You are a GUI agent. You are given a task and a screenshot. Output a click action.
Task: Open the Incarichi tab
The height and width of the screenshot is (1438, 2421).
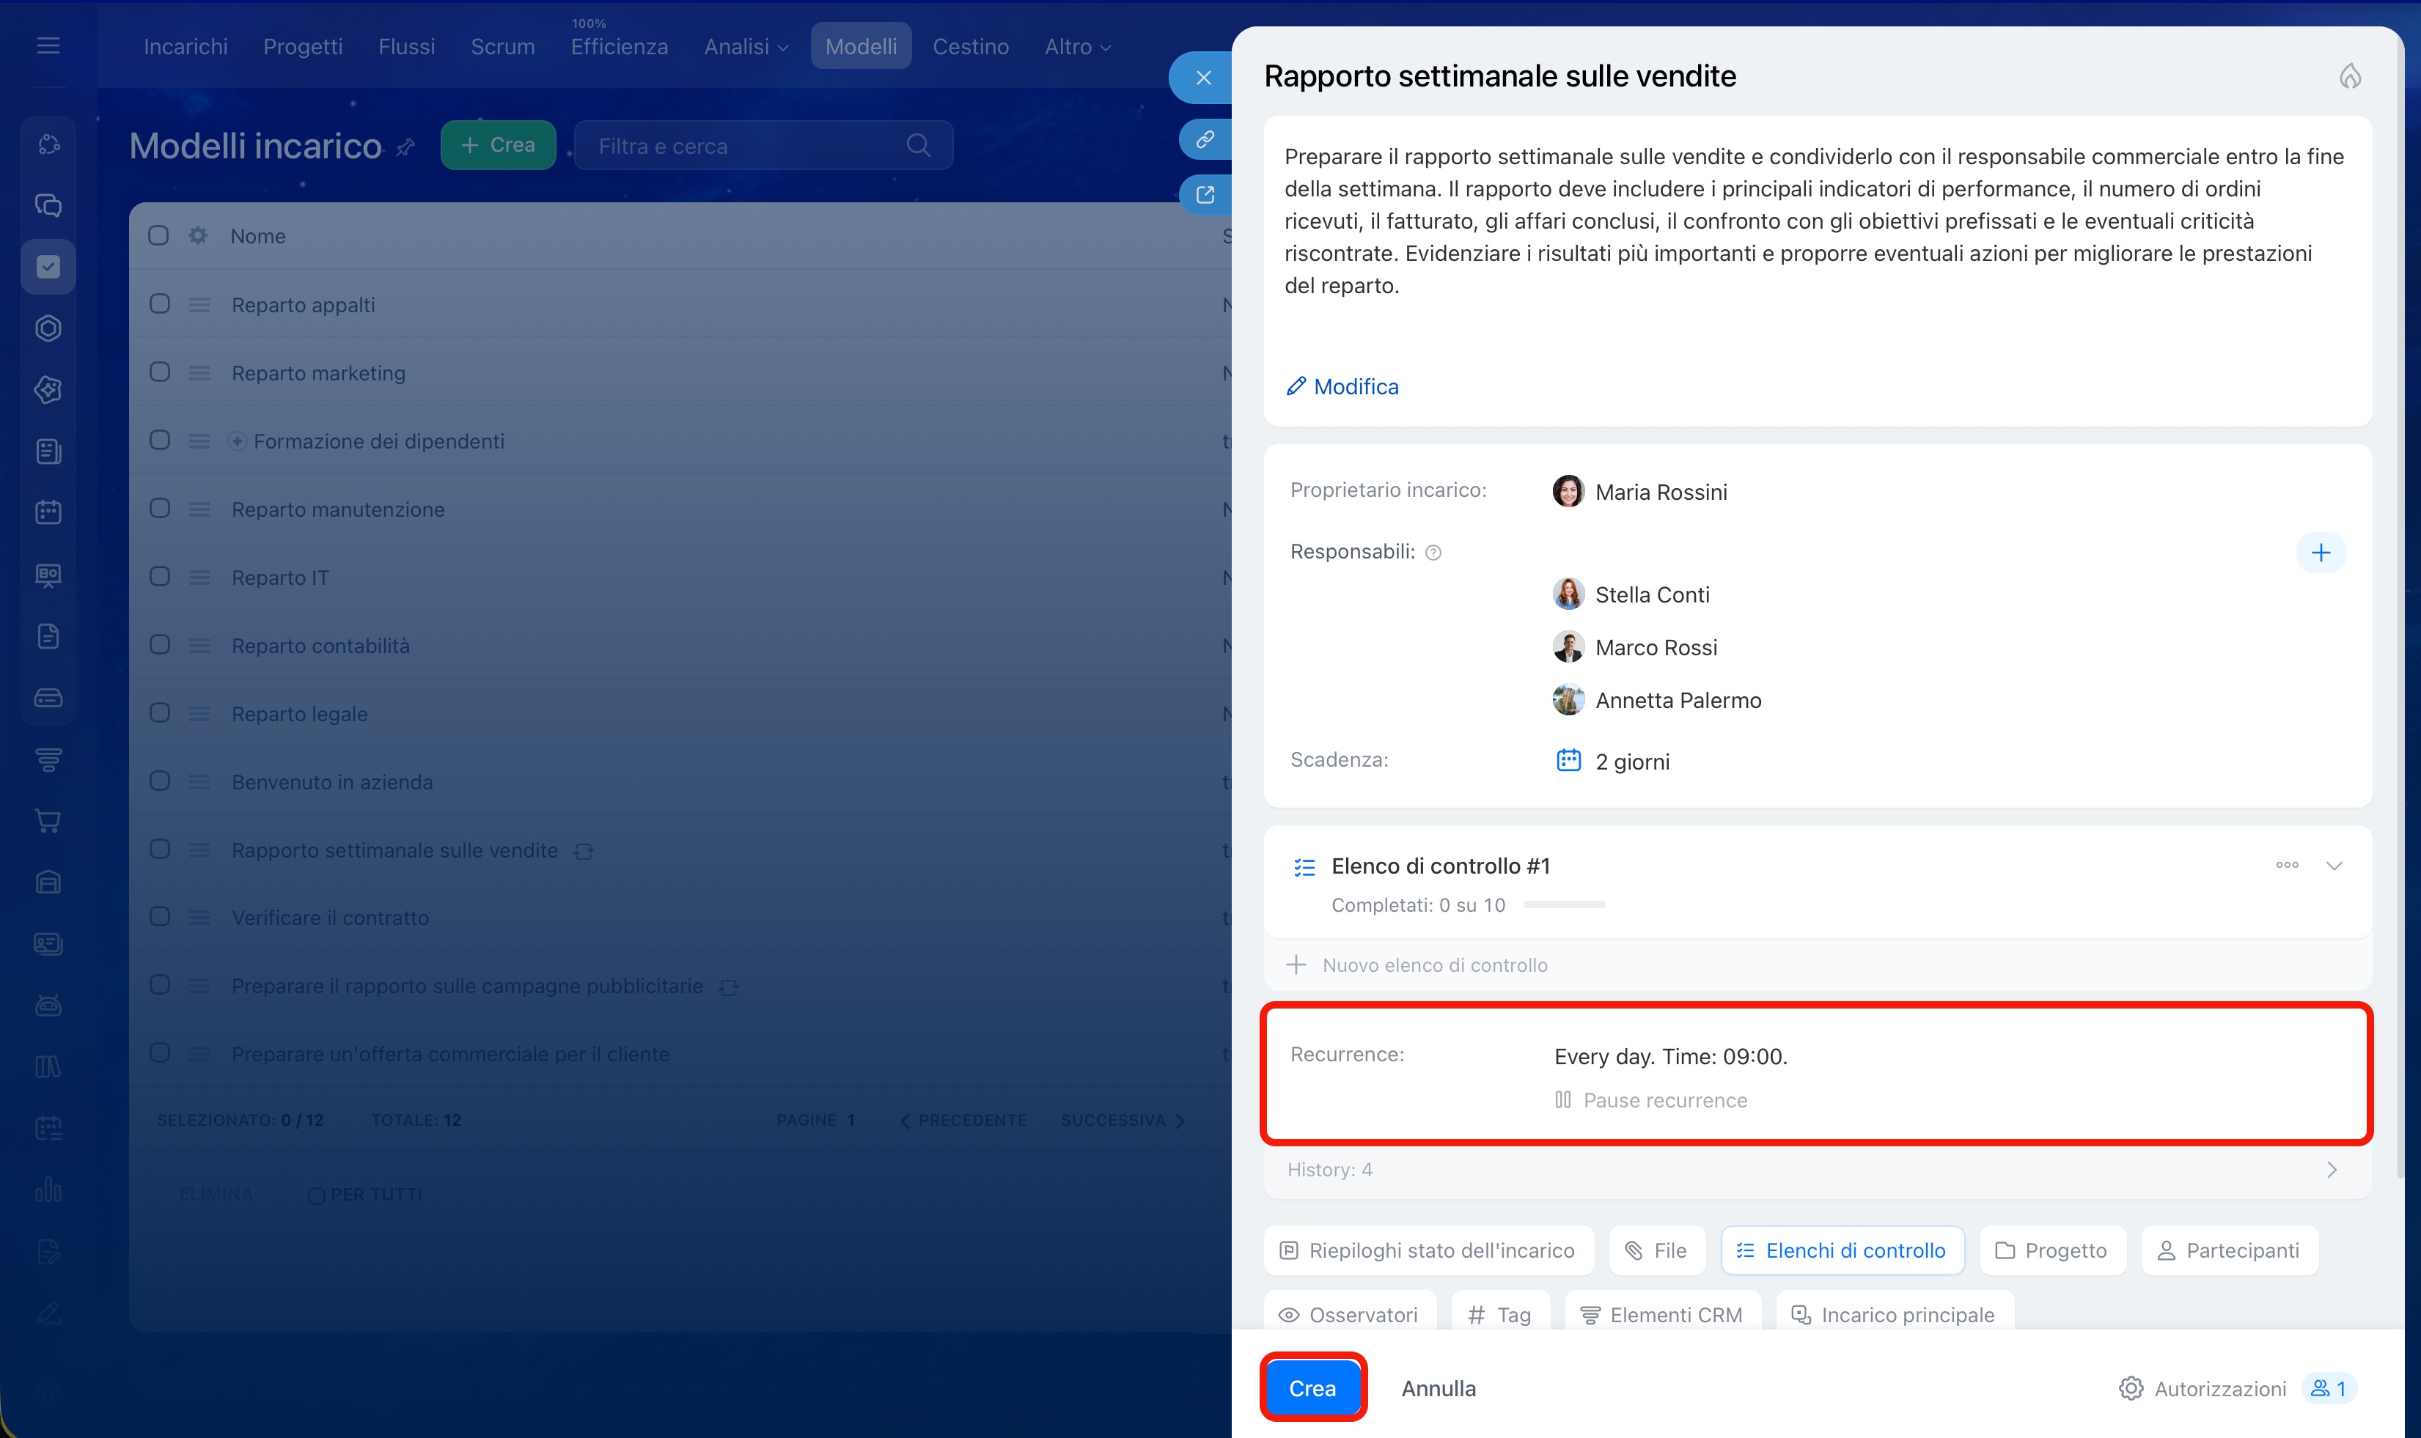pos(185,46)
